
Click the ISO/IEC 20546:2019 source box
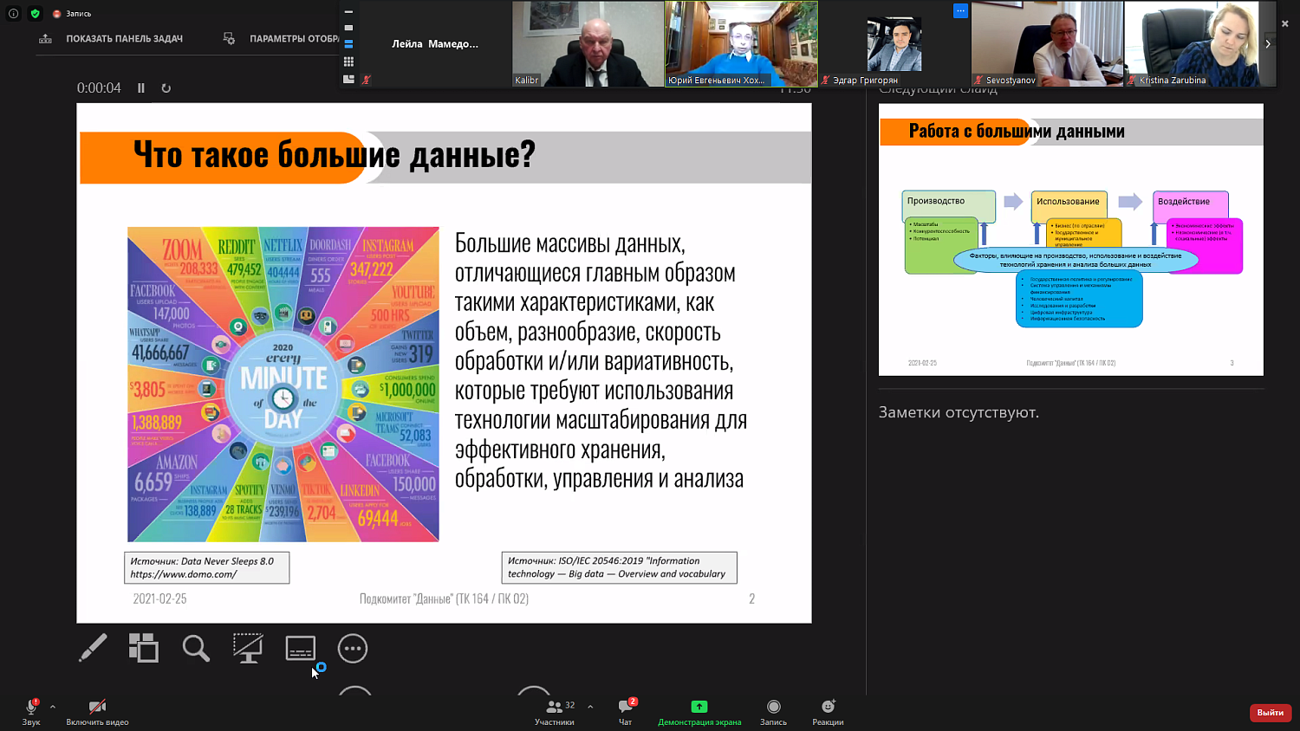619,568
